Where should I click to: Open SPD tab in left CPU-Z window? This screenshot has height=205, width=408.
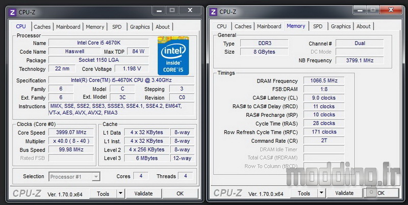click(x=117, y=27)
